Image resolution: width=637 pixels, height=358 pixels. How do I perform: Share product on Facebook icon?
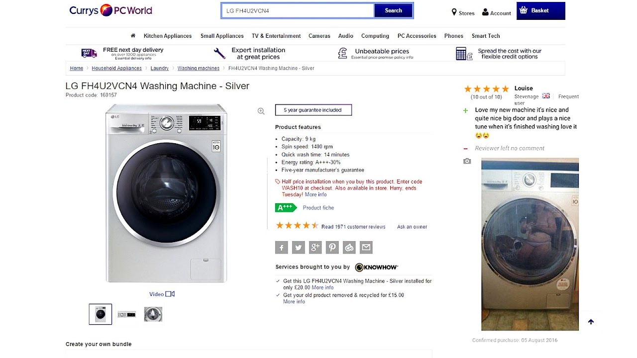(x=282, y=247)
